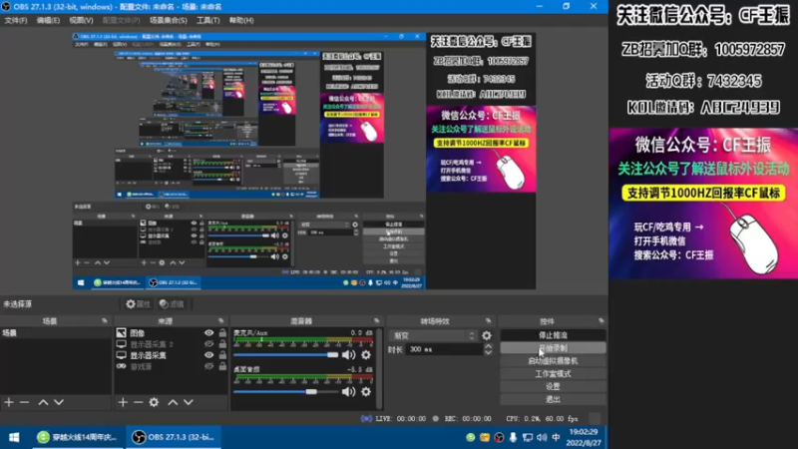Float the 控件 dock panel
The width and height of the screenshot is (798, 449).
pyautogui.click(x=601, y=321)
